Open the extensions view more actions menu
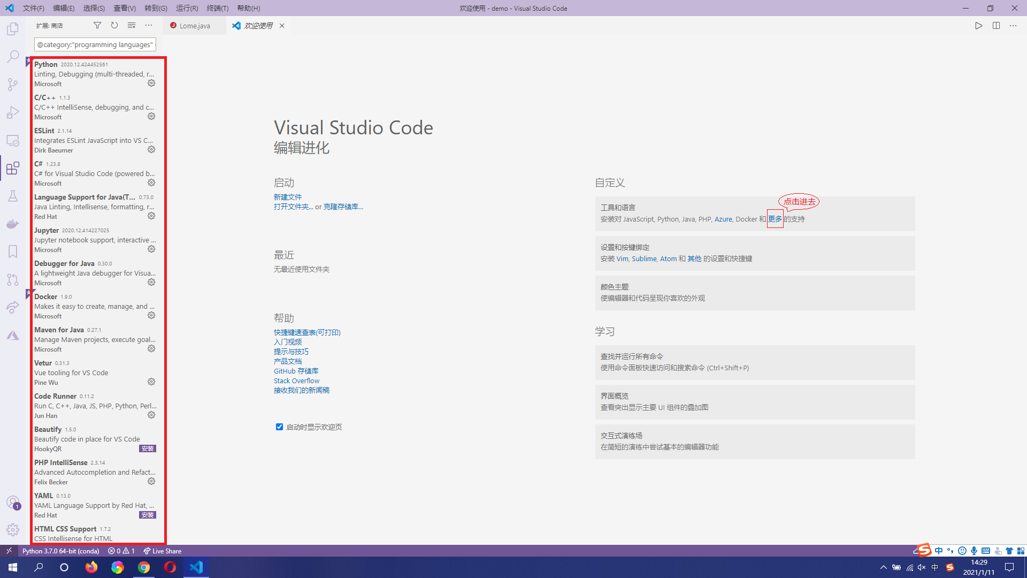This screenshot has height=578, width=1027. [149, 25]
